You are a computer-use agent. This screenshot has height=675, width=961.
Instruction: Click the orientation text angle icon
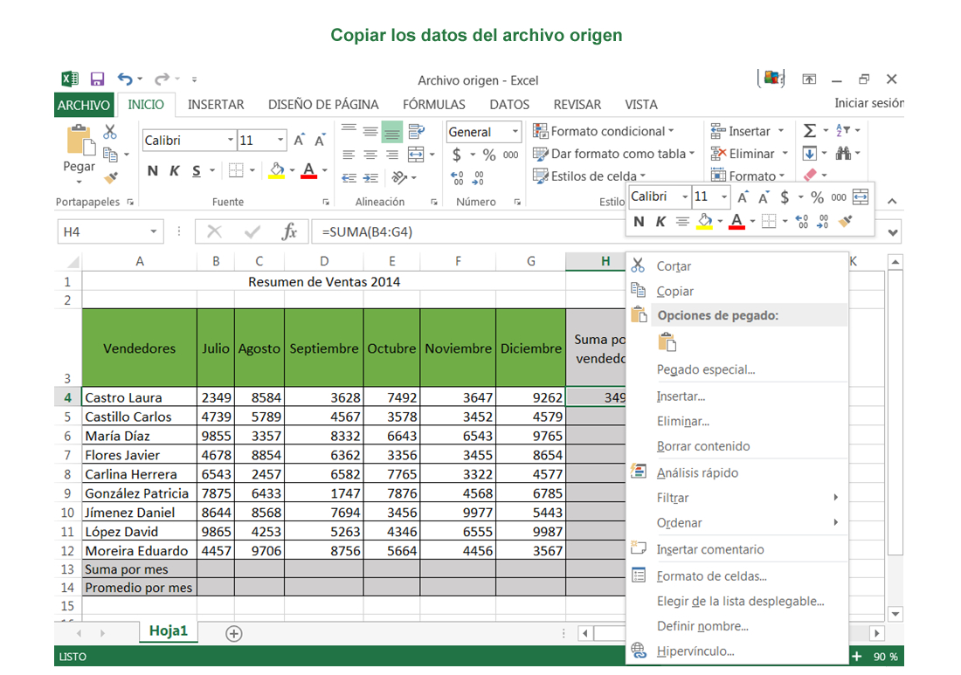coord(399,177)
